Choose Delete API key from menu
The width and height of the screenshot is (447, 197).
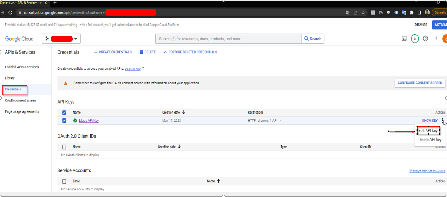tap(430, 140)
